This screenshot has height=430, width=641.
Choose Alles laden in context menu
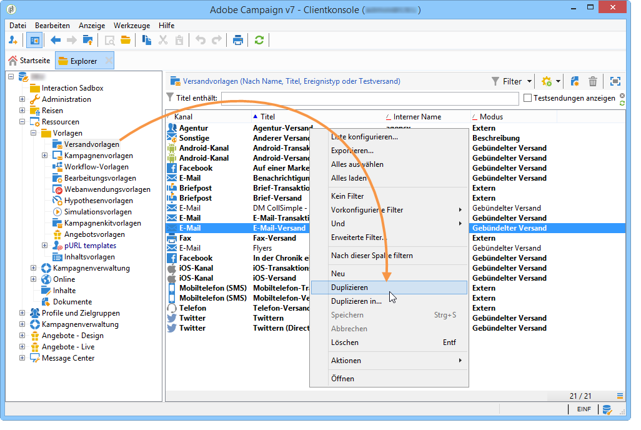tap(389, 178)
